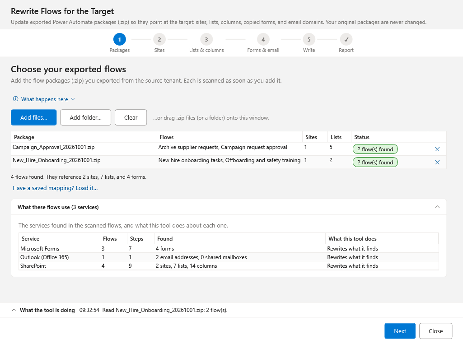Click New hire onboarding tasks flows cell

tap(229, 160)
